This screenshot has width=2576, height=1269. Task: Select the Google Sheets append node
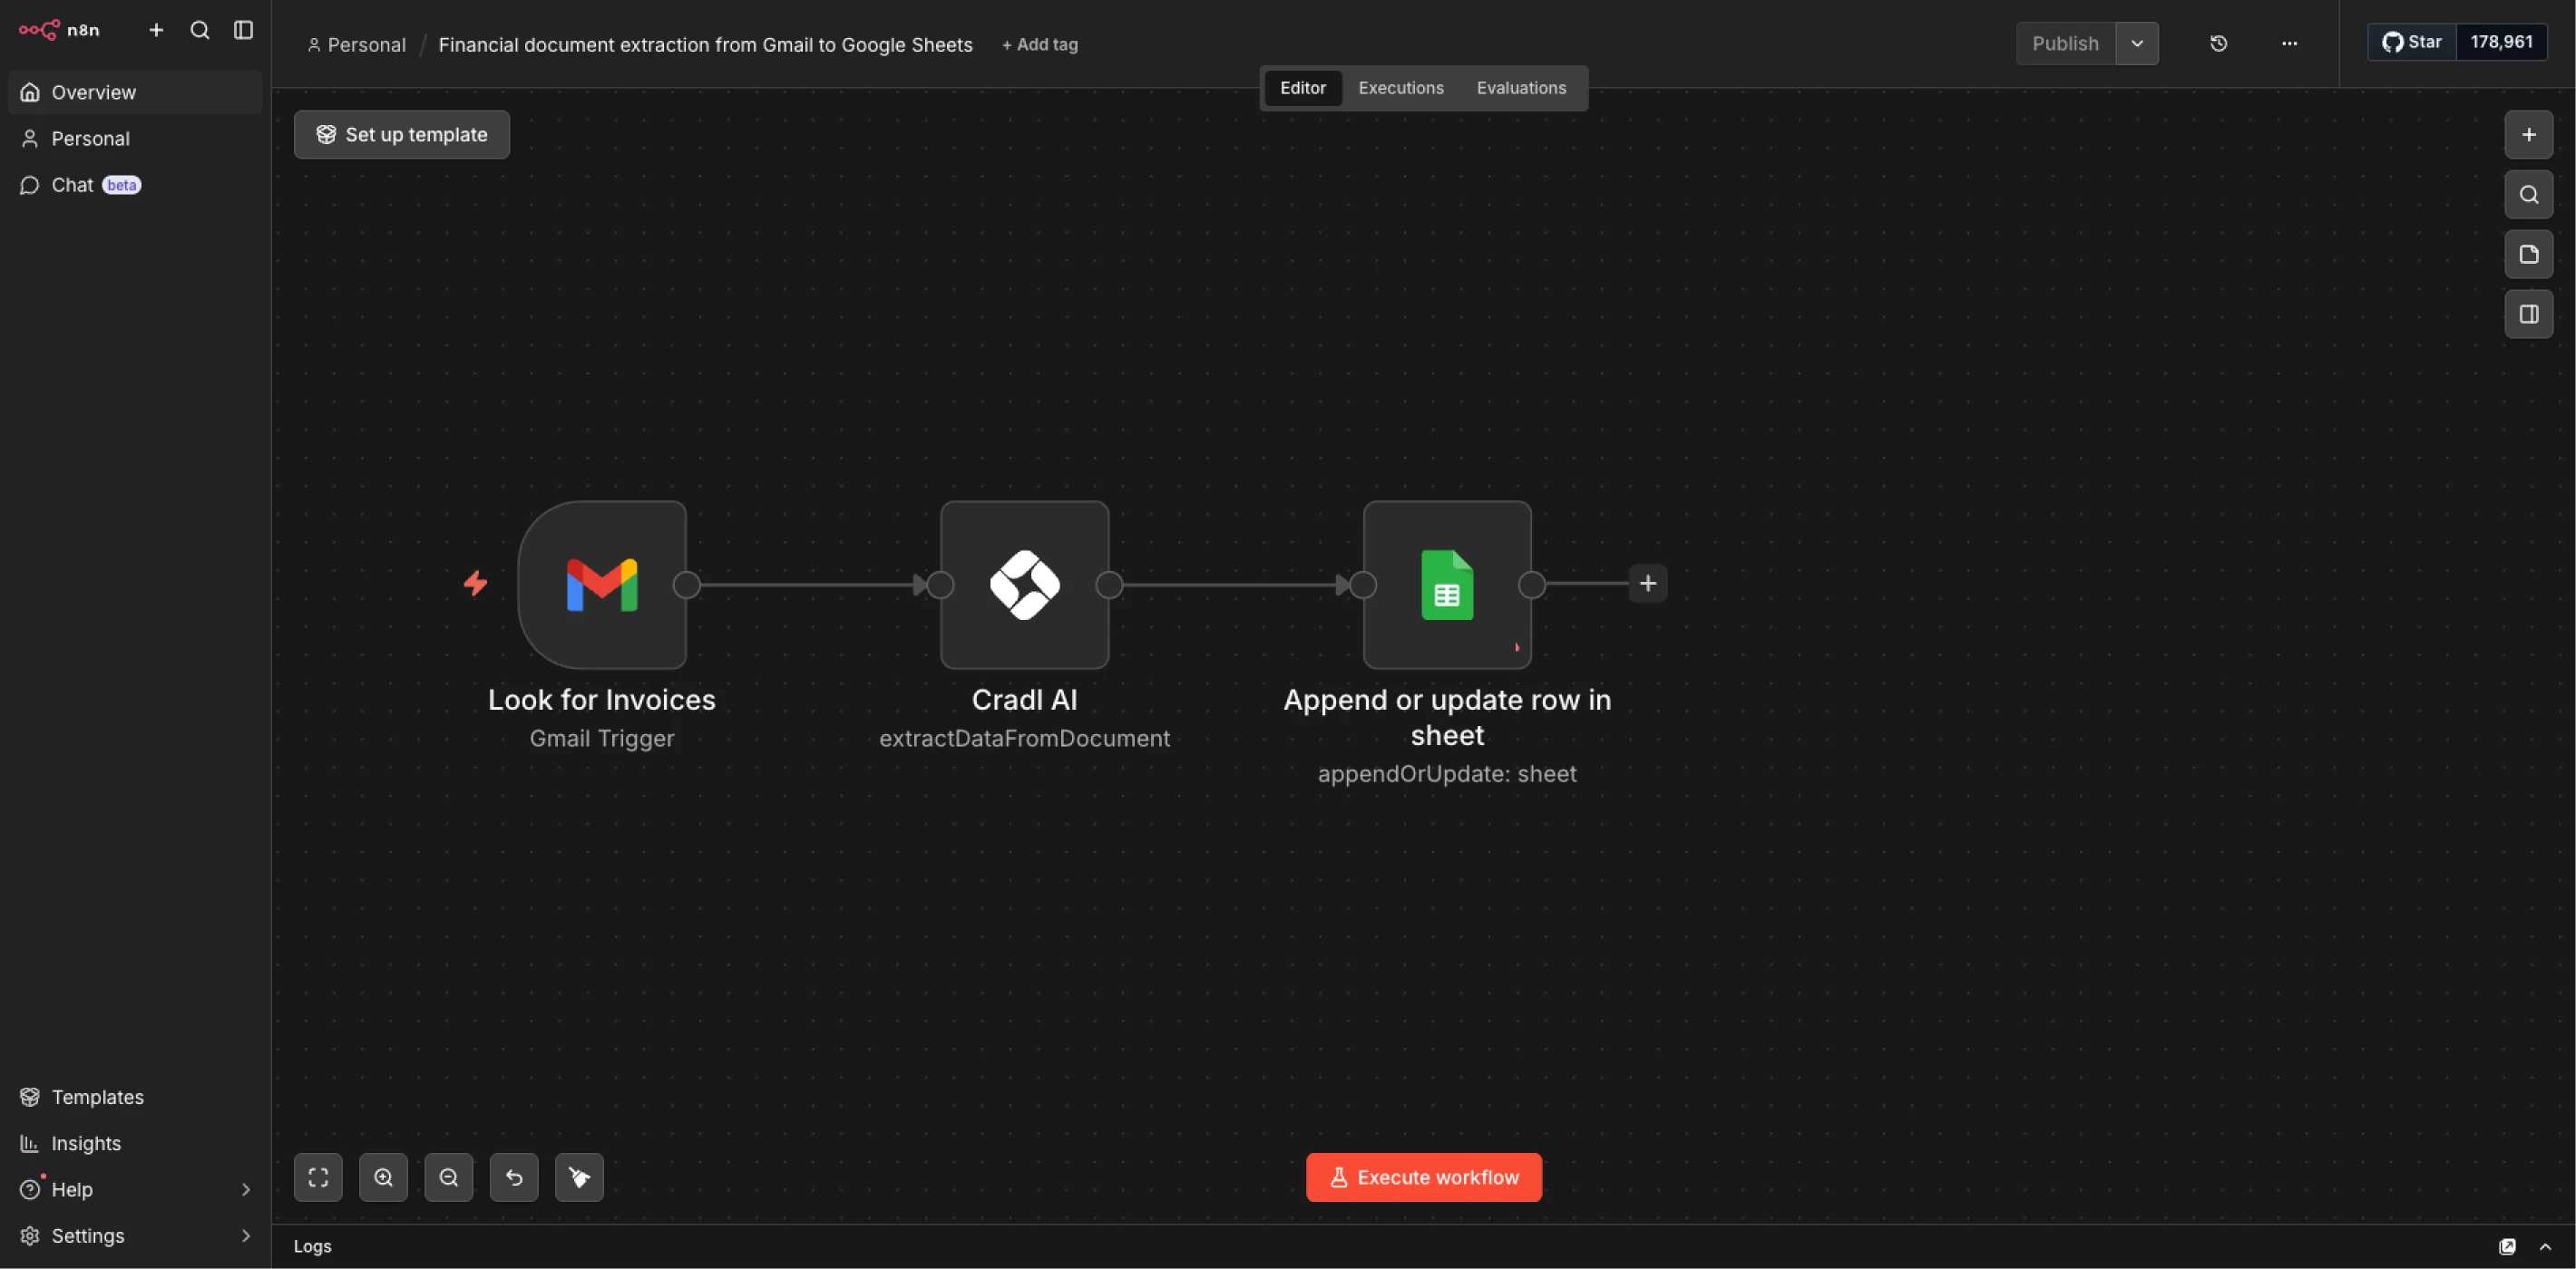1446,585
